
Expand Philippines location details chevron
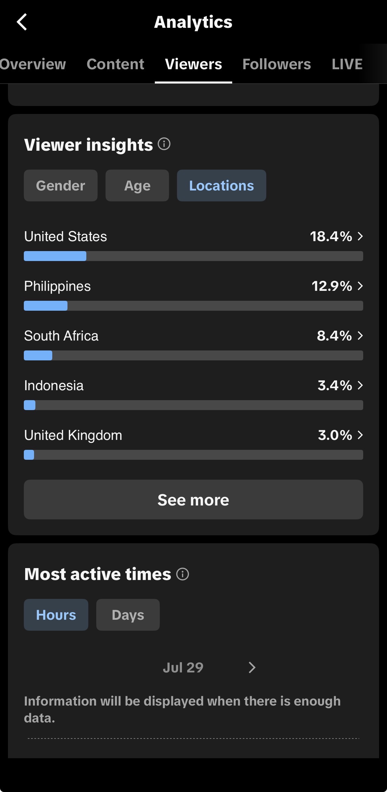point(361,286)
